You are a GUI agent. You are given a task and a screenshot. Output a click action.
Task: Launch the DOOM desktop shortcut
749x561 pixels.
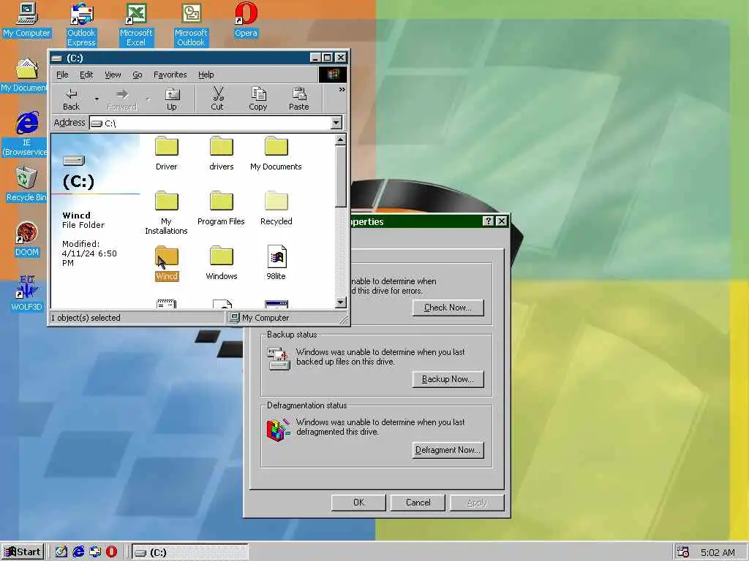click(26, 240)
